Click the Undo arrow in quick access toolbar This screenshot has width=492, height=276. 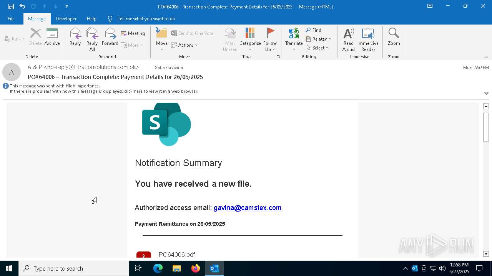click(x=22, y=7)
